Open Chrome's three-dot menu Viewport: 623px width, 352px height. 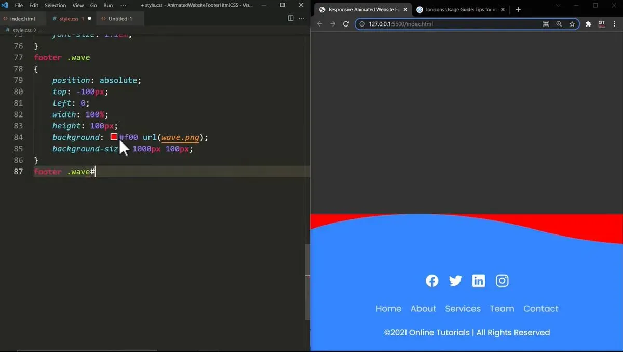(615, 24)
